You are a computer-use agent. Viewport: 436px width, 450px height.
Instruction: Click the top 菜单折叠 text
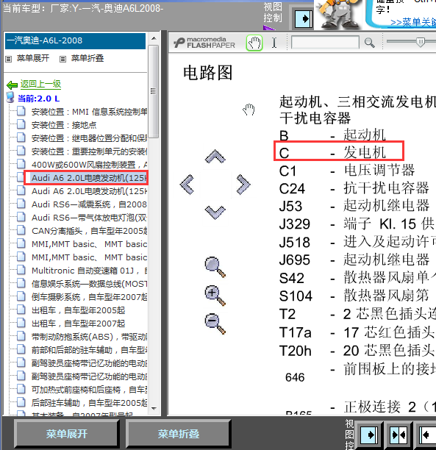87,58
